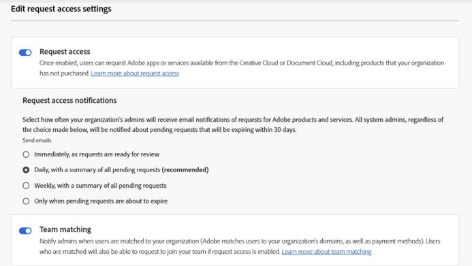Viewport: 472px width, 266px height.
Task: Click the (recommended) bold text
Action: click(x=185, y=170)
